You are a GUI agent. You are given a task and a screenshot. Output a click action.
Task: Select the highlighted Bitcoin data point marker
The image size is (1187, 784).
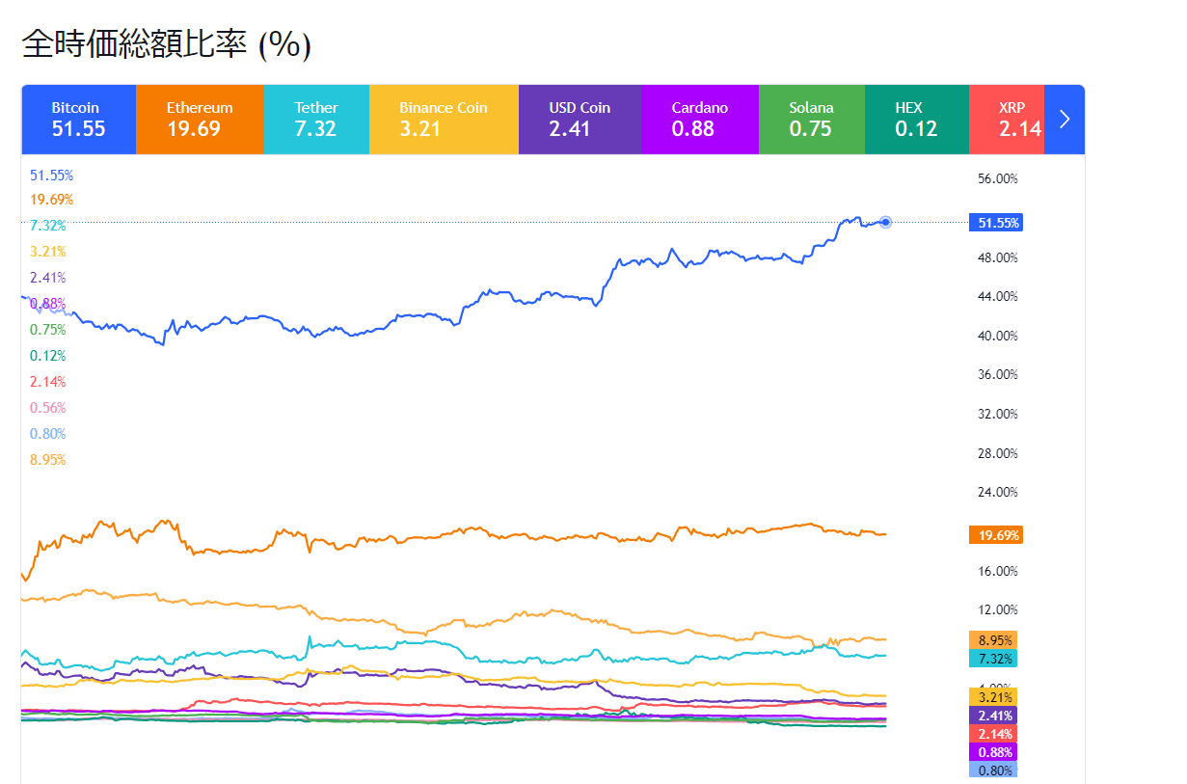(x=884, y=223)
